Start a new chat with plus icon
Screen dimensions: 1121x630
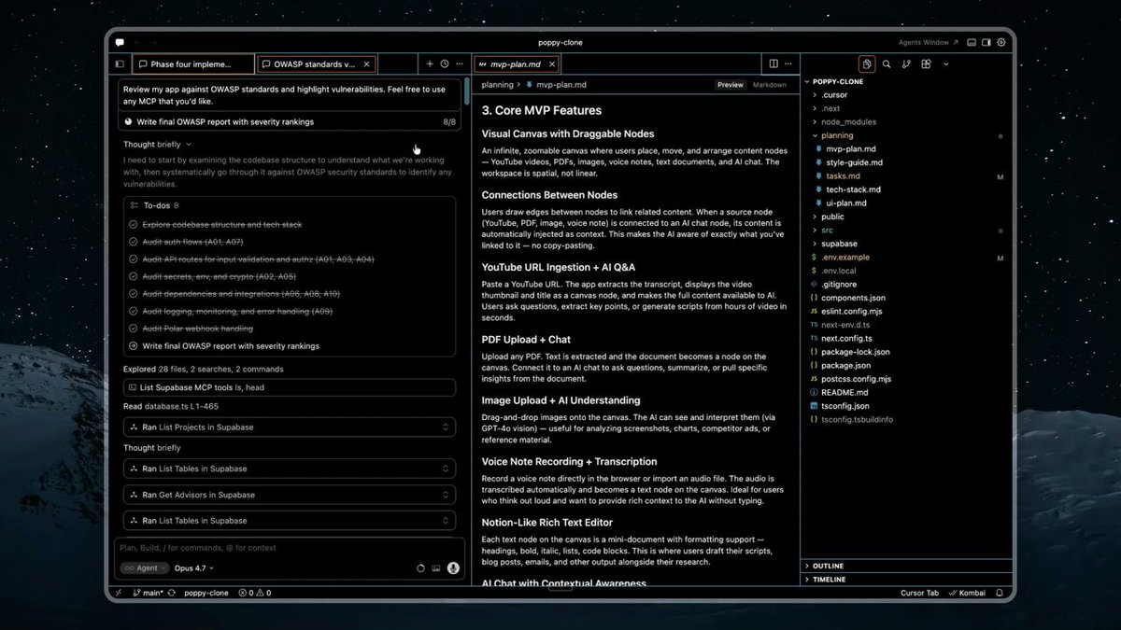tap(430, 64)
